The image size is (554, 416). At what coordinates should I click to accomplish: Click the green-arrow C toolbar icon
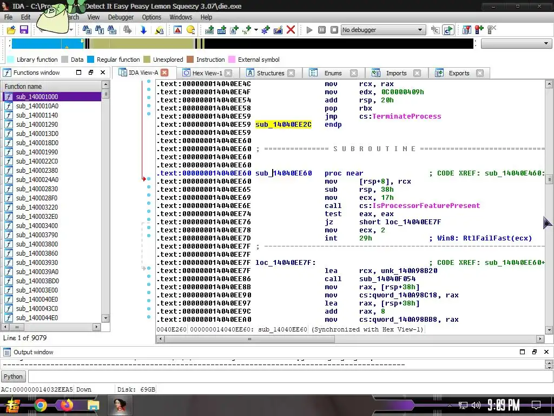pos(448,30)
